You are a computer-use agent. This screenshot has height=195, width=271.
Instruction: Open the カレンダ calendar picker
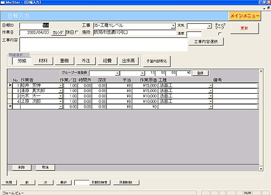(x=58, y=32)
